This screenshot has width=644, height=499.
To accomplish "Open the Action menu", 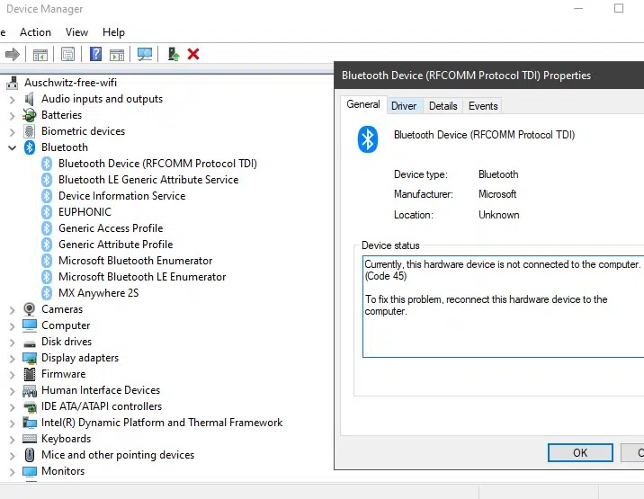I will [35, 32].
